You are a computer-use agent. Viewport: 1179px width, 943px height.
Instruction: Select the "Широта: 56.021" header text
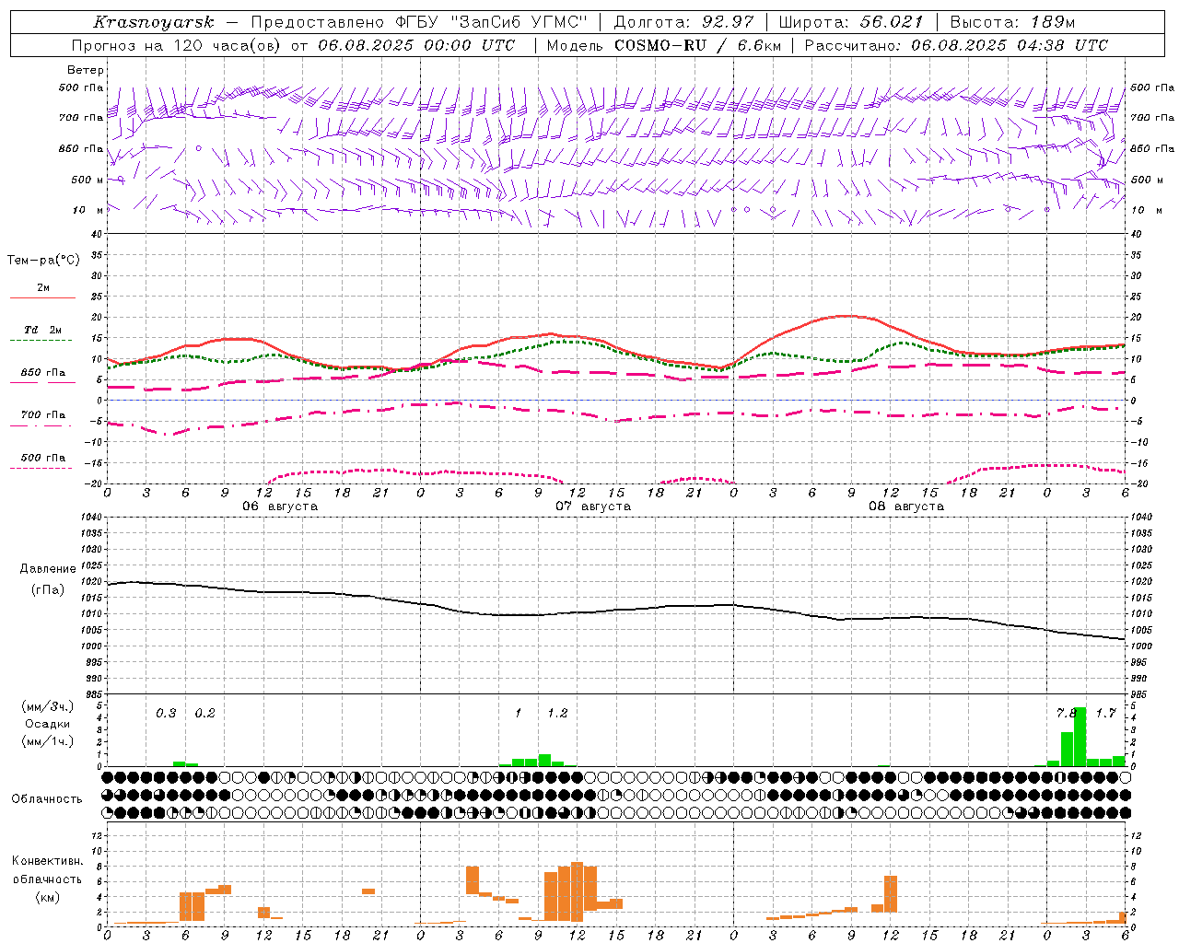pyautogui.click(x=851, y=22)
